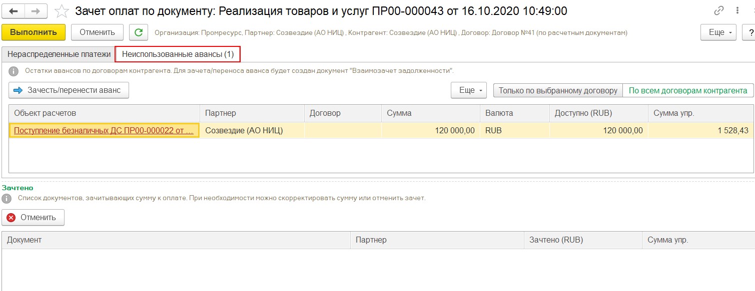
Task: Select По всем договорам контрагента filter
Action: pyautogui.click(x=688, y=91)
